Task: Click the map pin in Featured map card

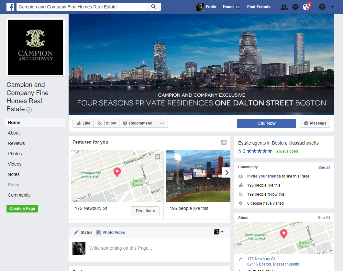Action: pos(117,172)
